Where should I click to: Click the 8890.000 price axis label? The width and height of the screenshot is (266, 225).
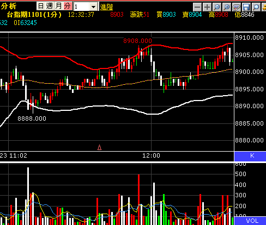[249, 106]
